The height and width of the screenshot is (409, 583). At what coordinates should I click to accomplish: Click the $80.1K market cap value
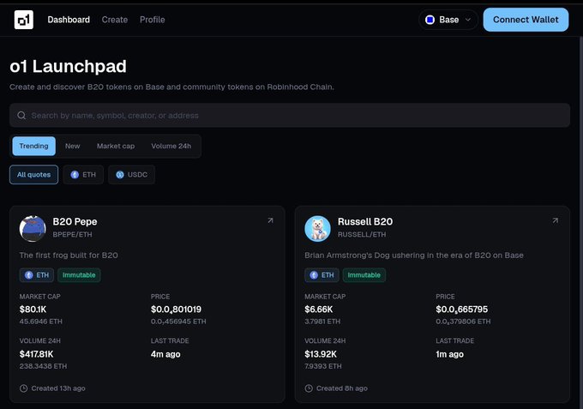click(33, 310)
